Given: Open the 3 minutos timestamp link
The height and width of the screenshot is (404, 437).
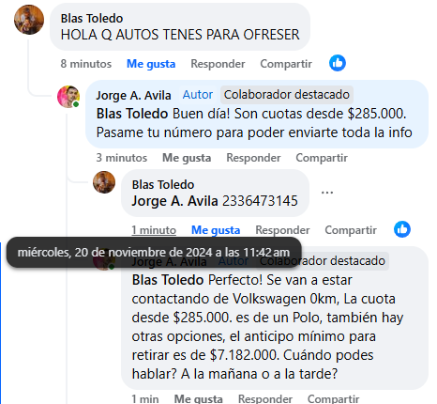Looking at the screenshot, I should [x=122, y=158].
